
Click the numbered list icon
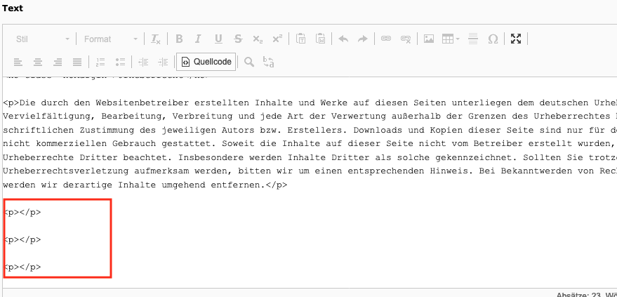(x=100, y=62)
